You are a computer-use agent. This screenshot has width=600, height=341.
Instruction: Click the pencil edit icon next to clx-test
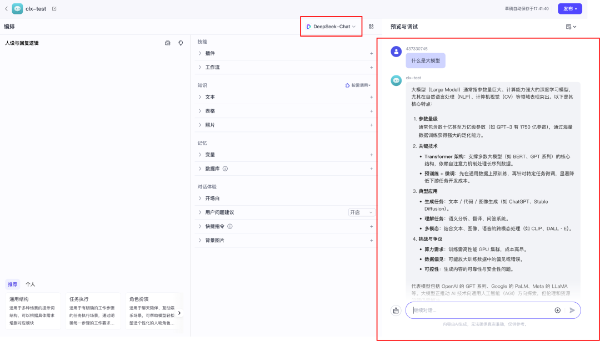(53, 8)
